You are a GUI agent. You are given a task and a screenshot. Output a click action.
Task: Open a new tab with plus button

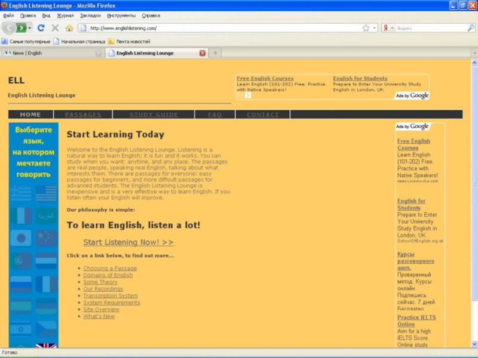point(215,53)
